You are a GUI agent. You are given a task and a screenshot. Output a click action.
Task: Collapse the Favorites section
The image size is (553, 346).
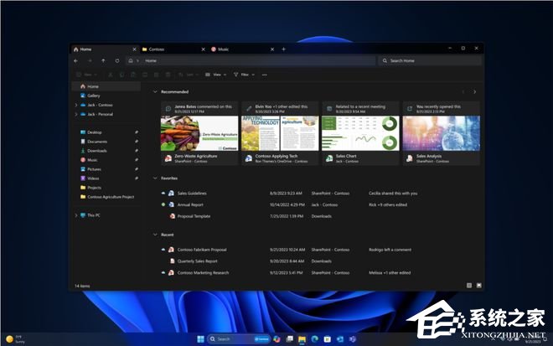click(155, 178)
